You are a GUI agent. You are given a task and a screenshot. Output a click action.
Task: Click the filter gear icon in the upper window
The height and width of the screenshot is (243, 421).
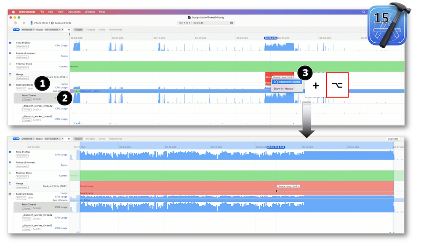point(69,30)
